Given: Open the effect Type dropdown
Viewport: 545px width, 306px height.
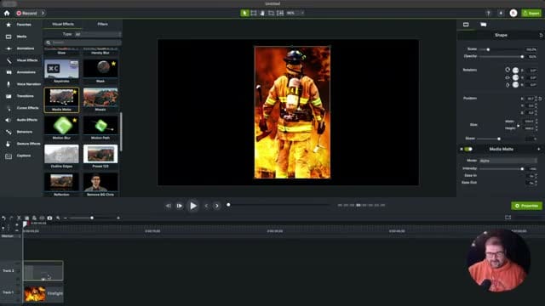Looking at the screenshot, I should coord(98,34).
